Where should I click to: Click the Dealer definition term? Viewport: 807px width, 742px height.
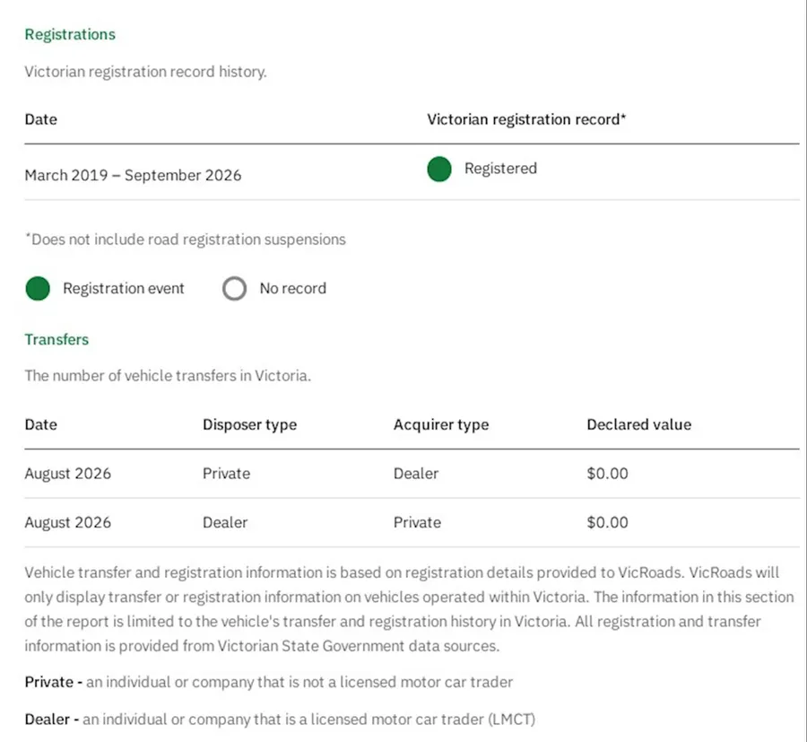pyautogui.click(x=47, y=720)
